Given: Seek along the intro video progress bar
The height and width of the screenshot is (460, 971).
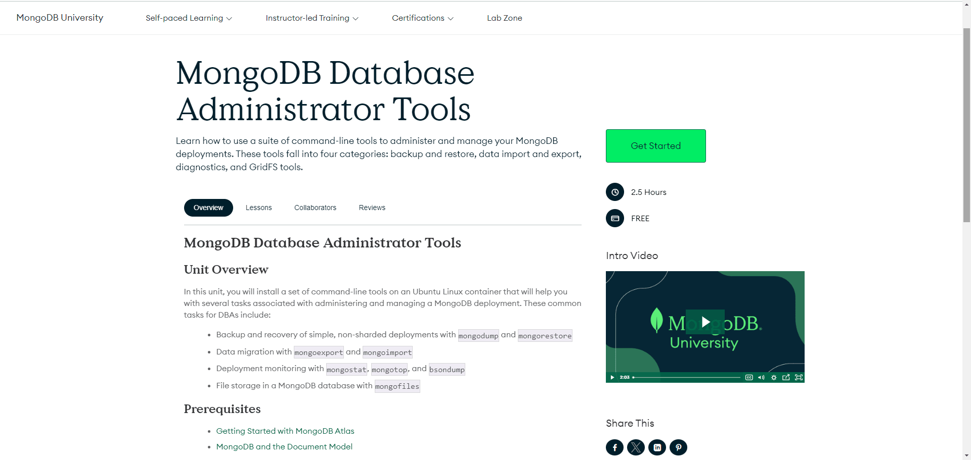Looking at the screenshot, I should (x=686, y=377).
